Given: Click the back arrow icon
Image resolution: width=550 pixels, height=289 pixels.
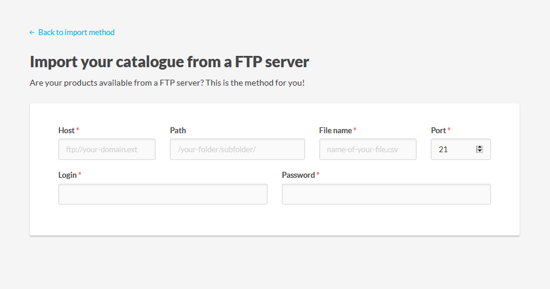Looking at the screenshot, I should (32, 33).
